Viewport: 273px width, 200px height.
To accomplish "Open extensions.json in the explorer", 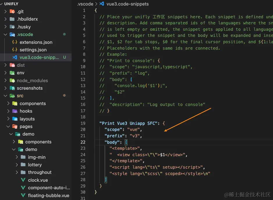I will [x=36, y=42].
